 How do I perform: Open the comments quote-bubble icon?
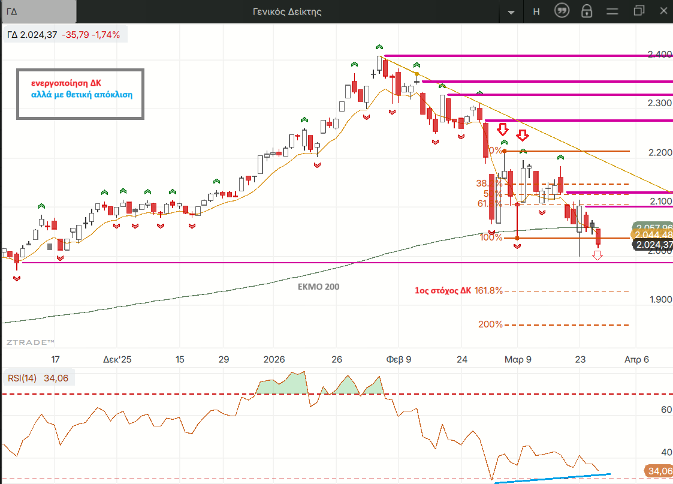tap(562, 11)
